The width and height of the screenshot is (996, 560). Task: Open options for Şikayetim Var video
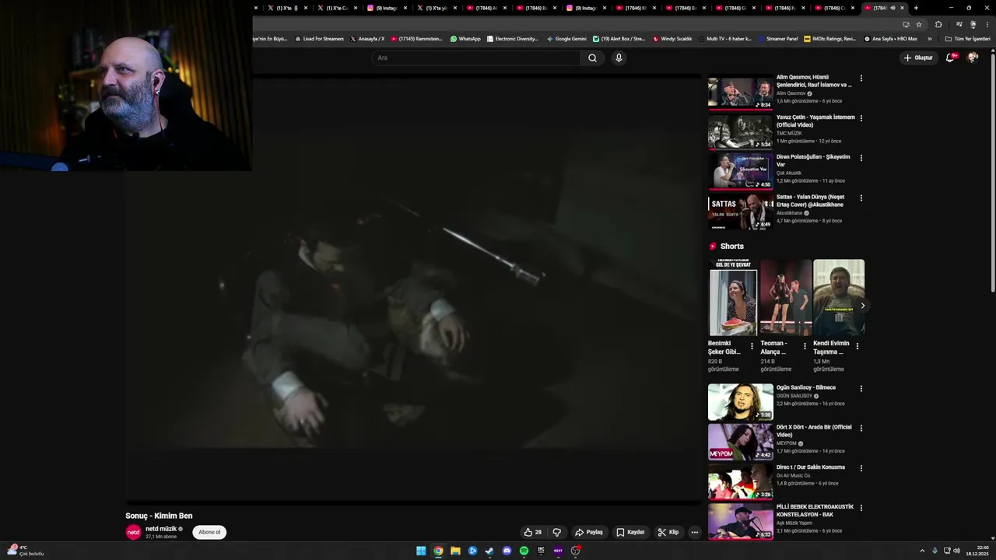(x=861, y=158)
